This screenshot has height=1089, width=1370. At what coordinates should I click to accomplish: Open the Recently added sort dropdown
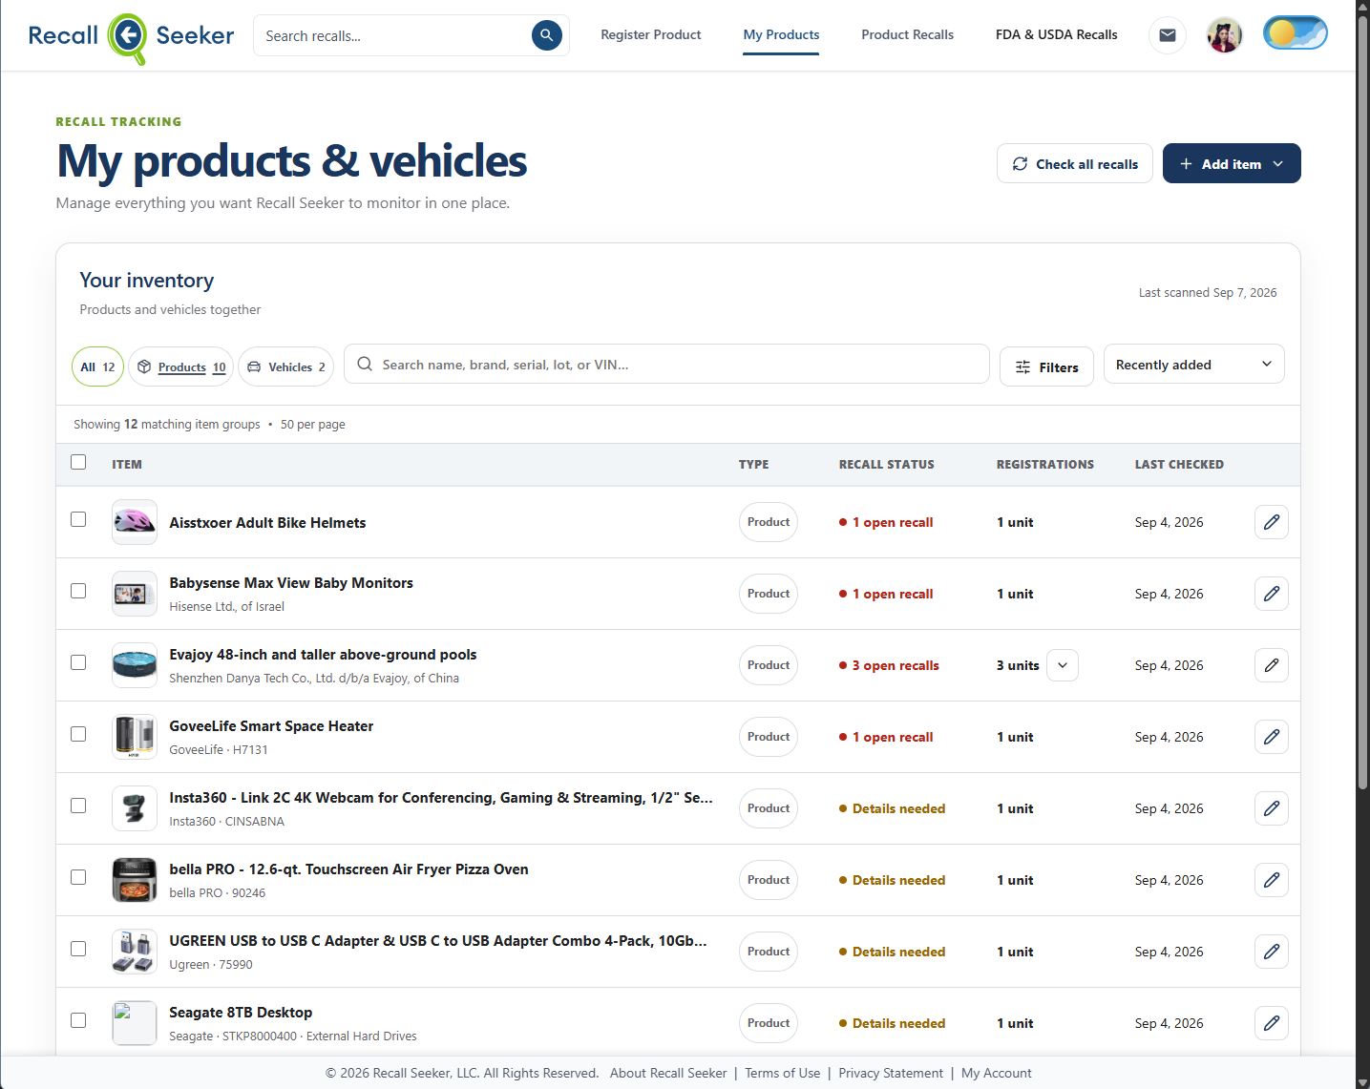(x=1193, y=365)
